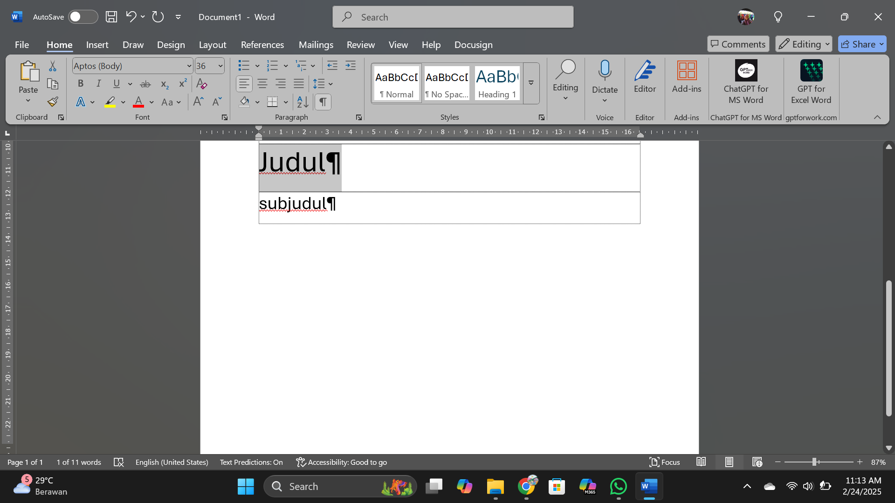
Task: Apply bold formatting
Action: (x=80, y=84)
